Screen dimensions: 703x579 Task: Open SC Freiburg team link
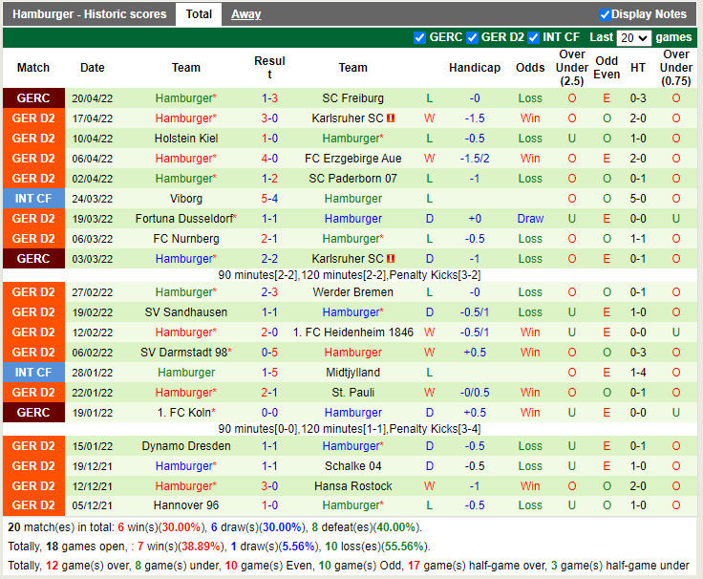[352, 98]
